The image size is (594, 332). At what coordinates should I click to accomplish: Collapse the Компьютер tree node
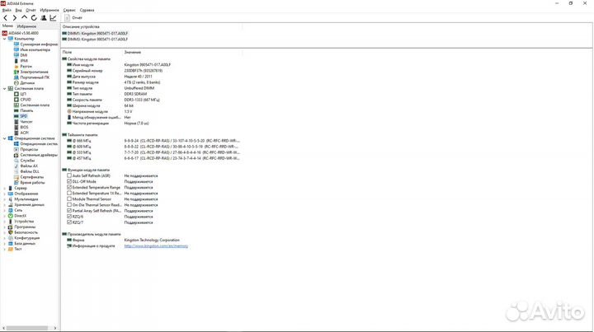[5, 38]
